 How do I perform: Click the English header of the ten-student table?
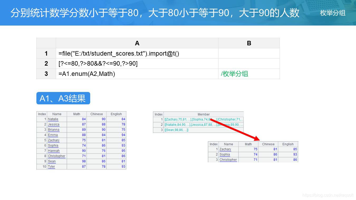point(116,114)
